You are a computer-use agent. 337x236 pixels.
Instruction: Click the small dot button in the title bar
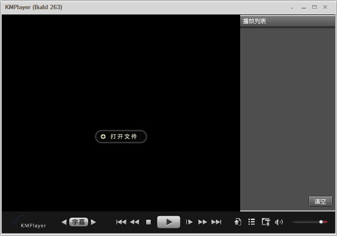291,8
